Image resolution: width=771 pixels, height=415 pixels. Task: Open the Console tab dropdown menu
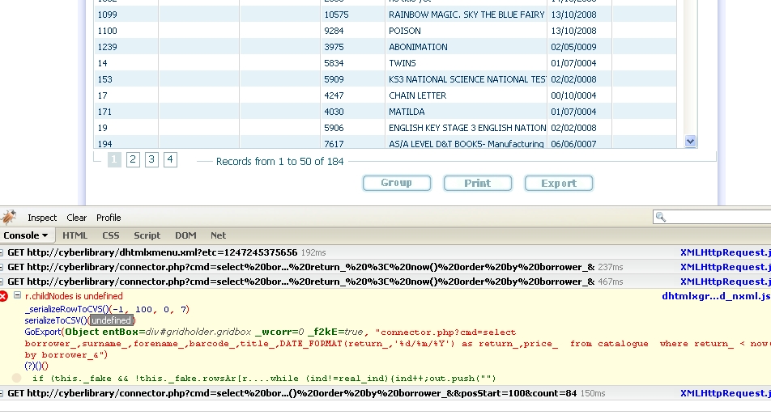tap(45, 235)
